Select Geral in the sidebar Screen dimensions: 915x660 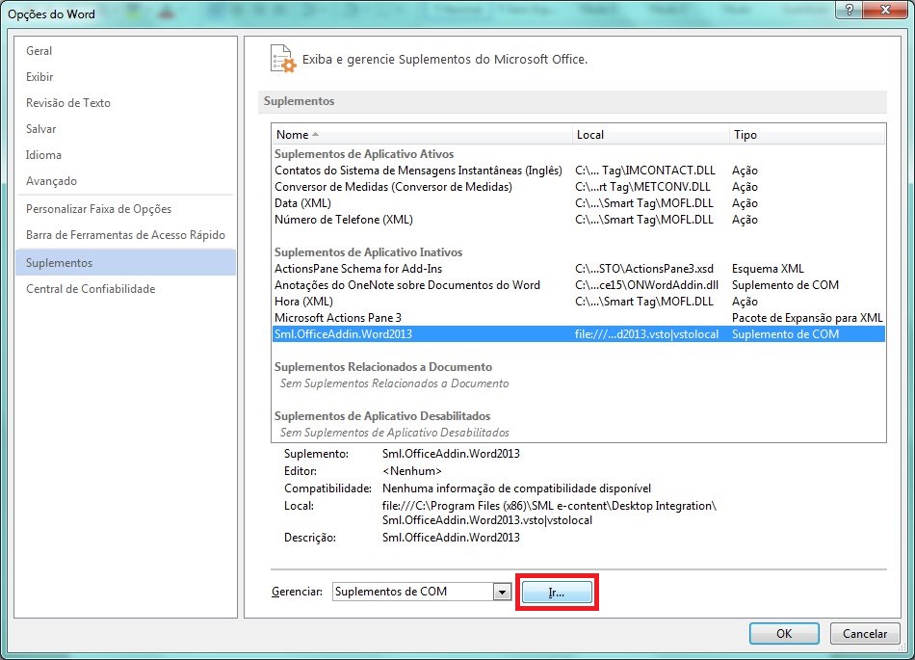pos(39,50)
